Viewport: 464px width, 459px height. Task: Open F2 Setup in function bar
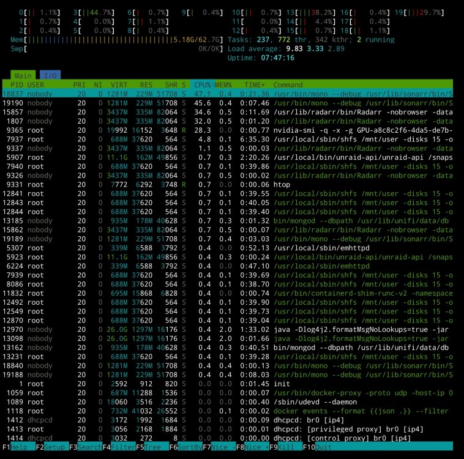pyautogui.click(x=52, y=447)
